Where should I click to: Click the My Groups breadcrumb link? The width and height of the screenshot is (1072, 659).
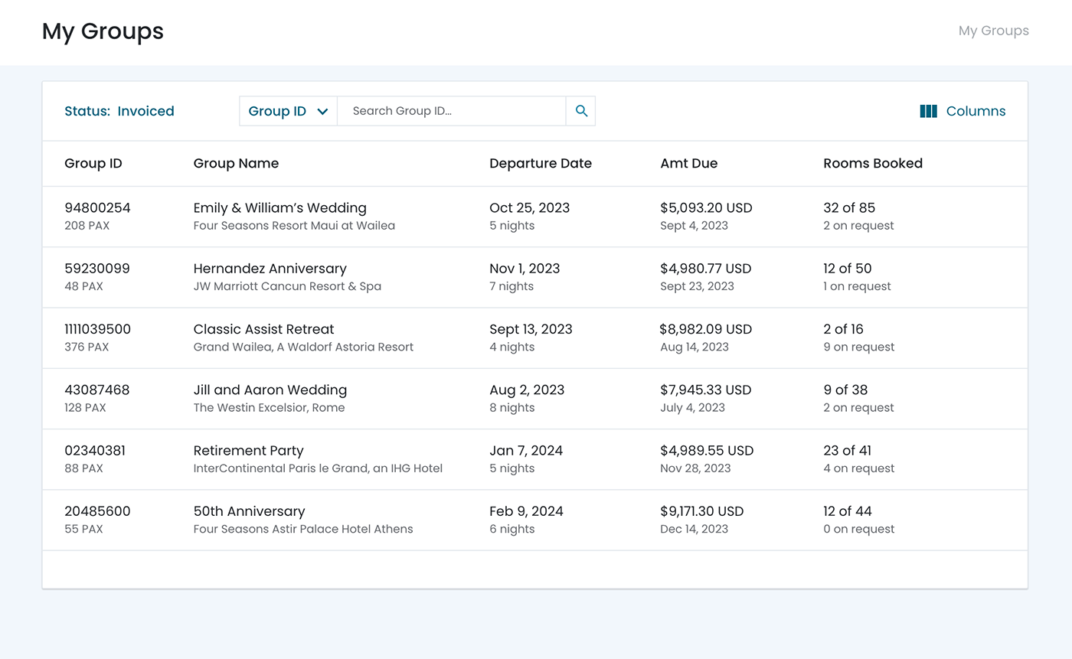(993, 31)
